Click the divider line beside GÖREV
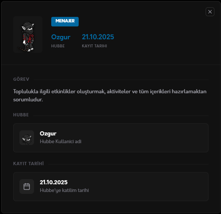This screenshot has width=221, height=214. [x=121, y=80]
